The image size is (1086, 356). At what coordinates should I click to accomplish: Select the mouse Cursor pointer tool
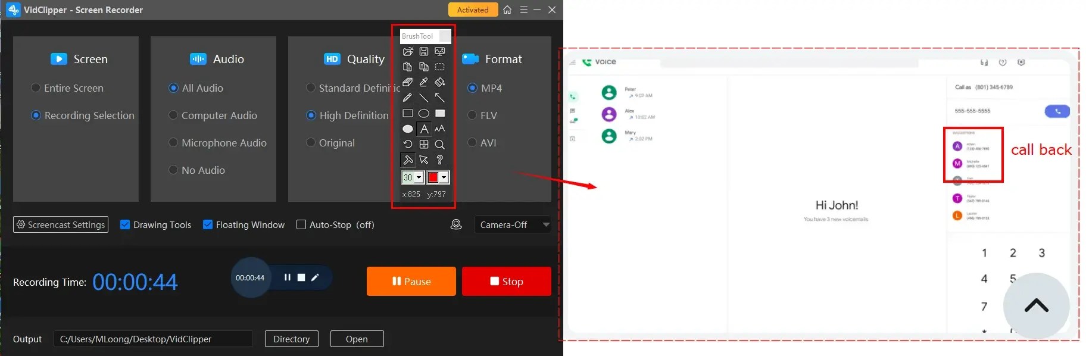(424, 160)
